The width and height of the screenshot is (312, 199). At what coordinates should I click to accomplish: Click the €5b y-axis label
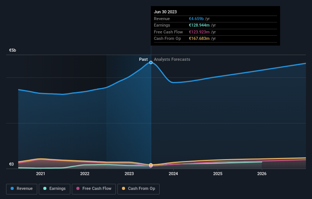[x=13, y=50]
